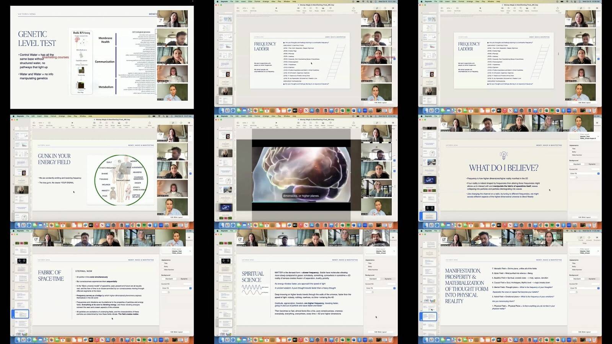Open the Keynote menu in the Manifestation frame

coord(428,231)
